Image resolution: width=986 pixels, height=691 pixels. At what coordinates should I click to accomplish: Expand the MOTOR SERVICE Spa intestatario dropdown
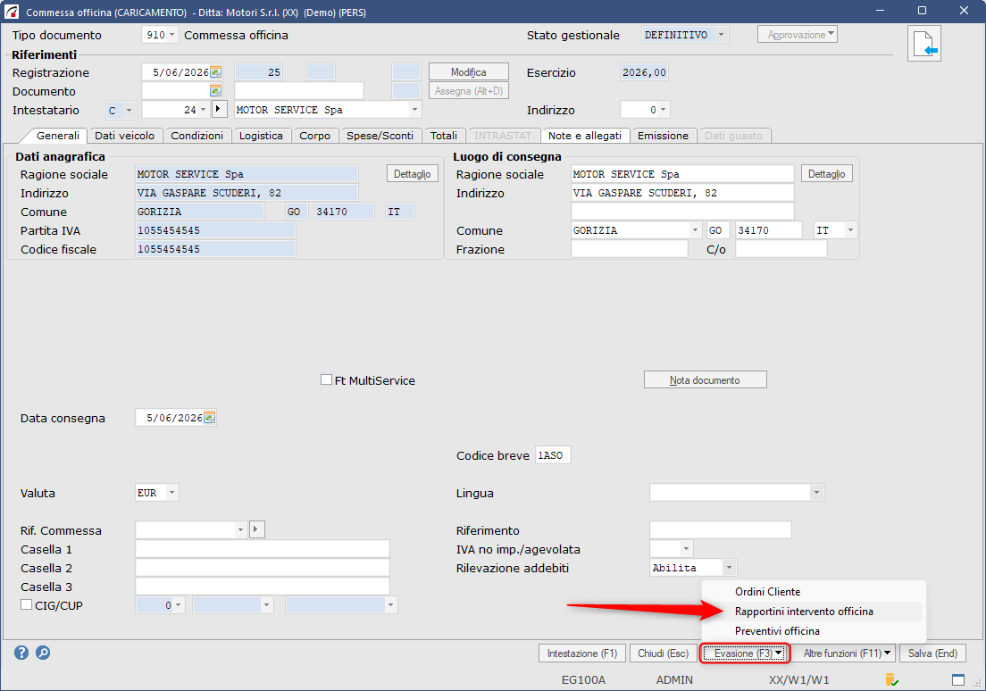point(414,110)
